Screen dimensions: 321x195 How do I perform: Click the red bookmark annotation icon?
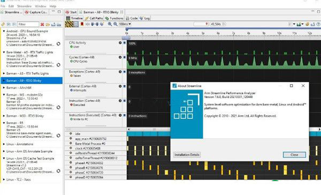pyautogui.click(x=82, y=24)
